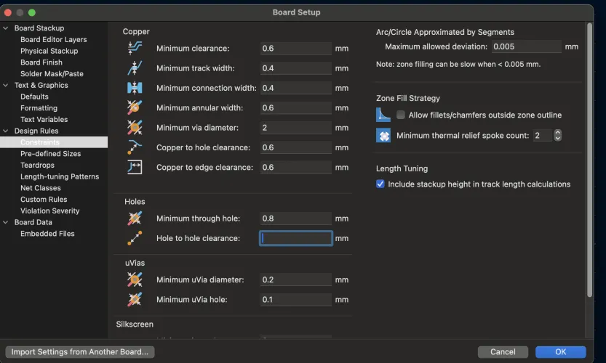Image resolution: width=606 pixels, height=363 pixels.
Task: Open the Net Classes page
Action: [41, 188]
